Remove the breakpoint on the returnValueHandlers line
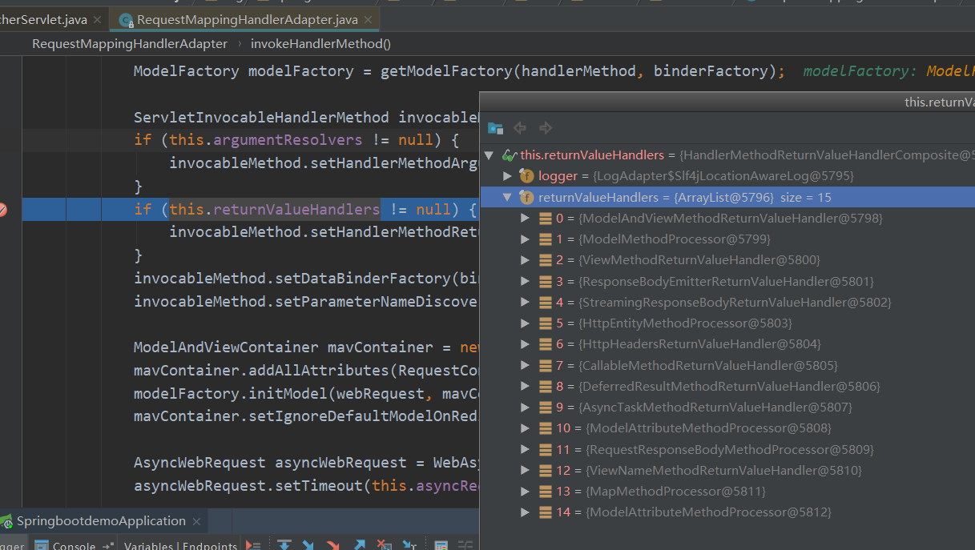This screenshot has height=550, width=975. point(2,210)
